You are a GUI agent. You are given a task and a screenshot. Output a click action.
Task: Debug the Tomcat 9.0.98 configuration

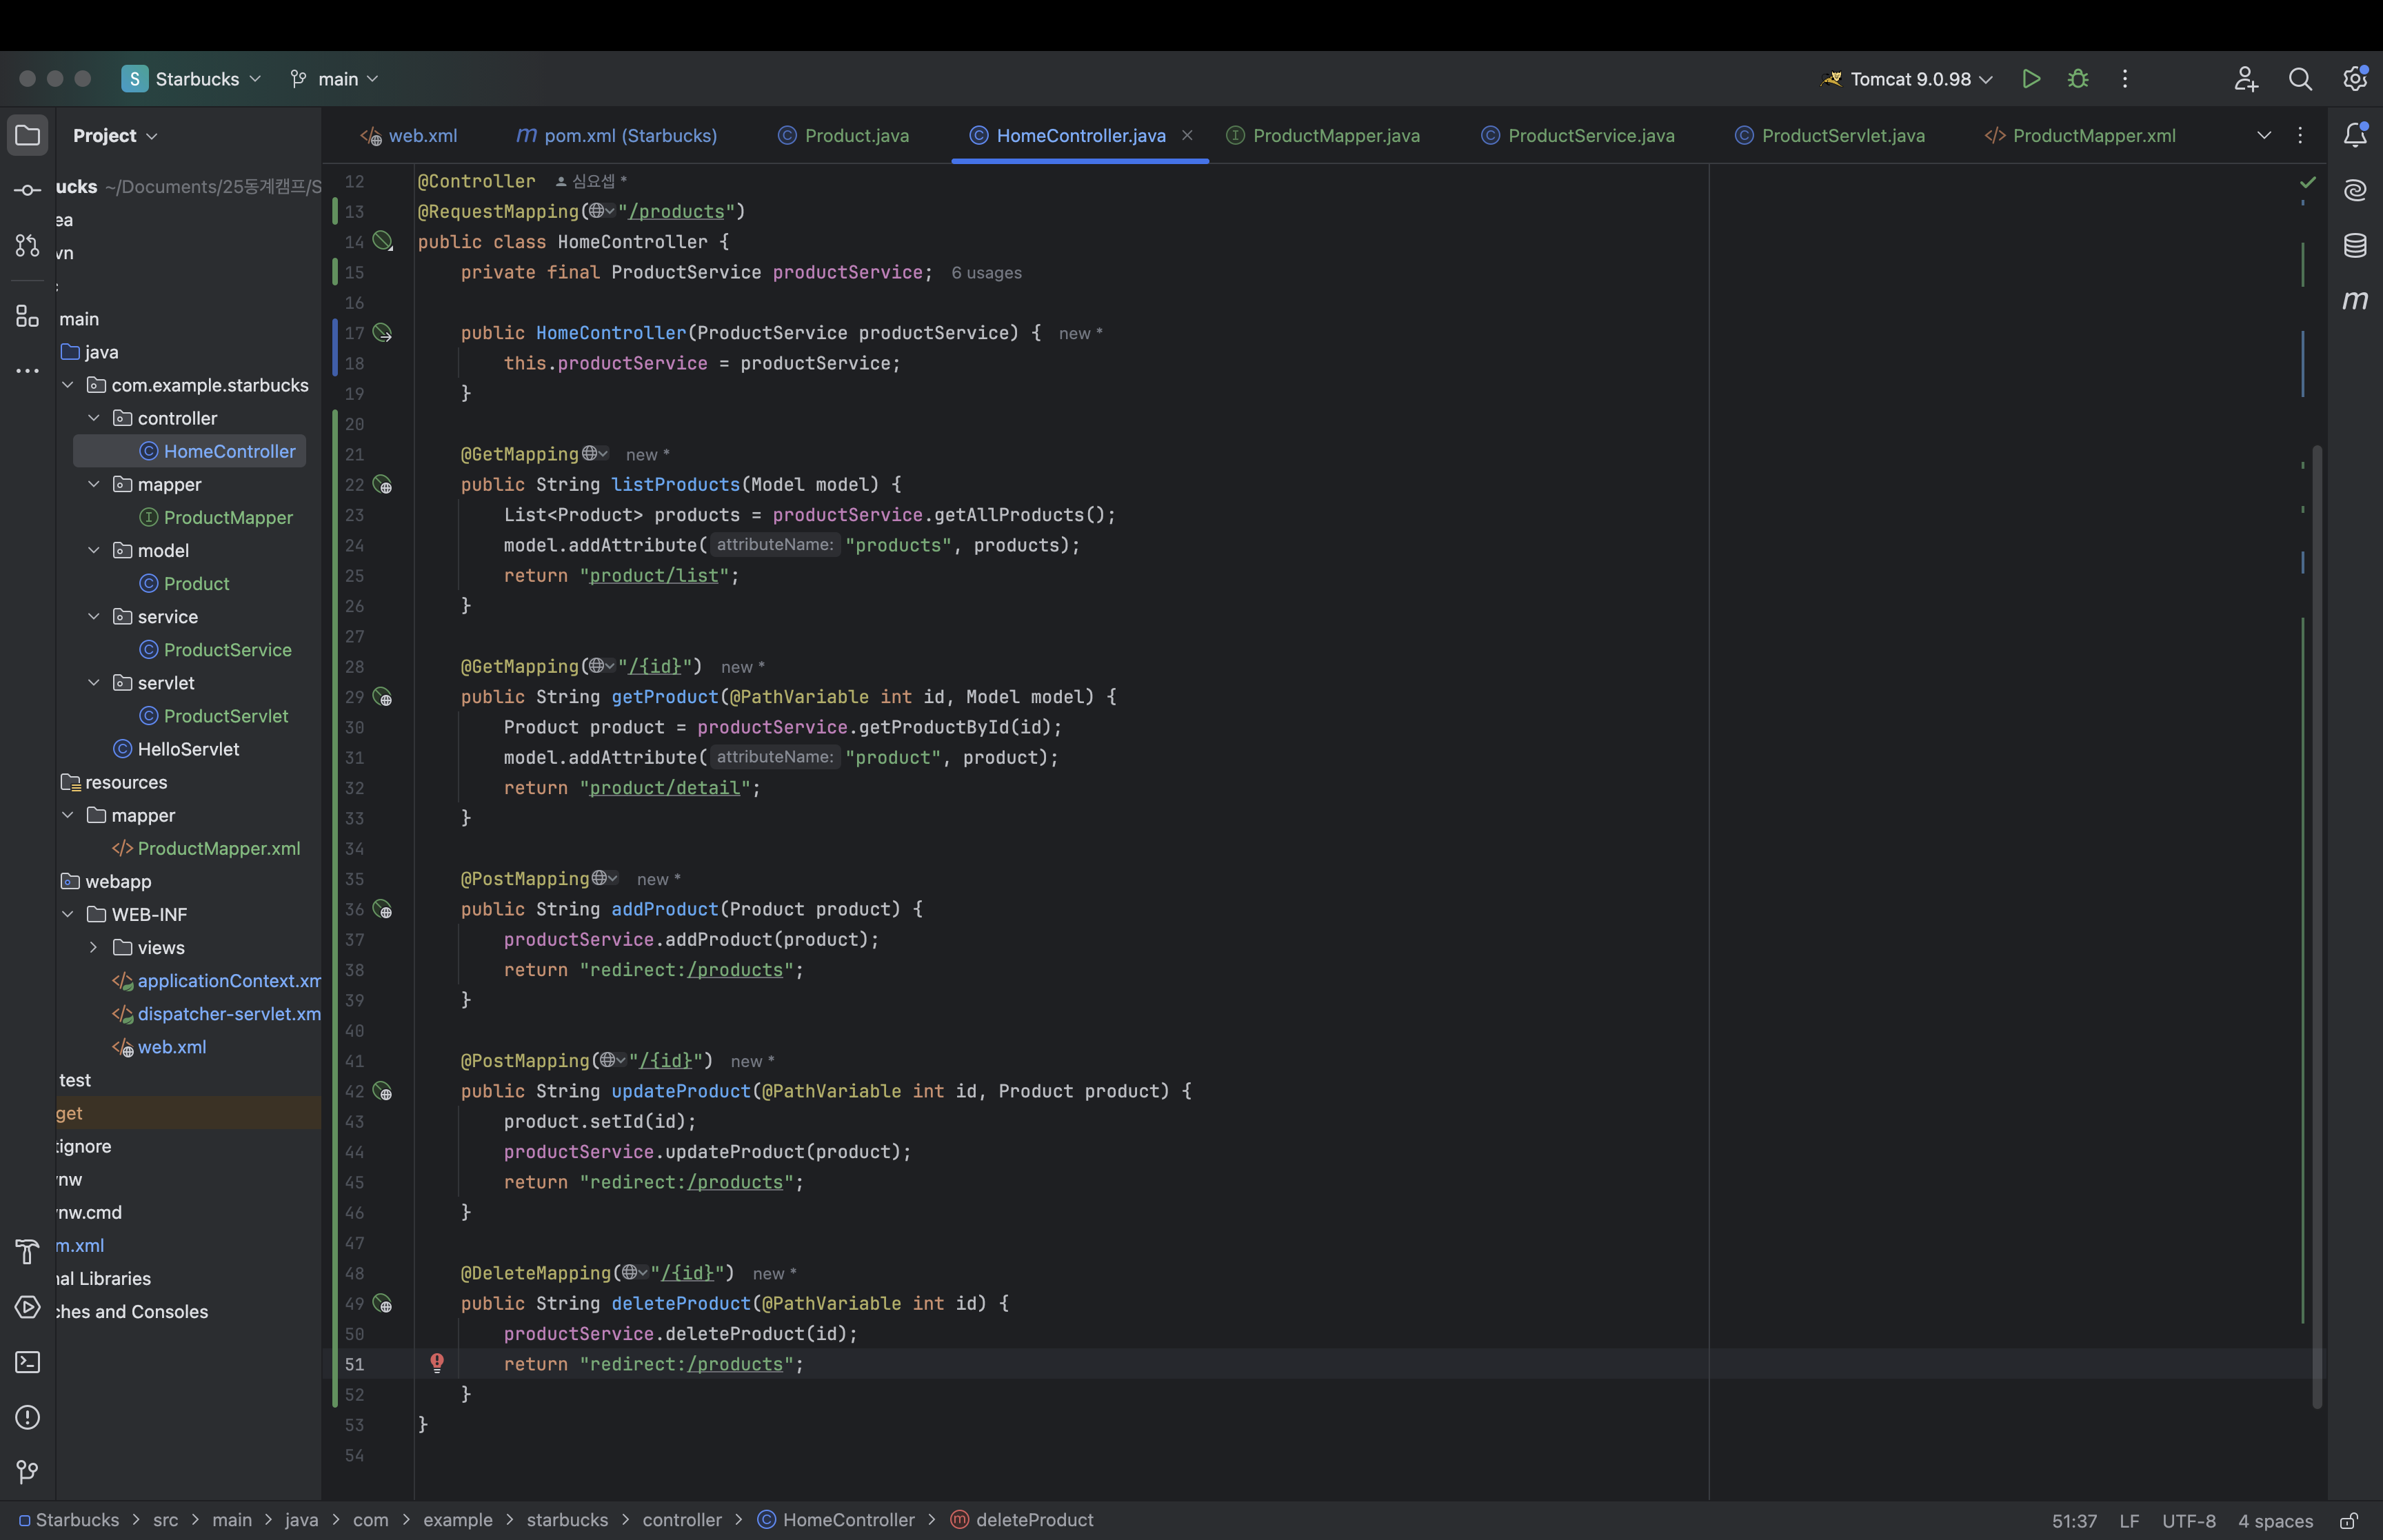tap(2078, 78)
